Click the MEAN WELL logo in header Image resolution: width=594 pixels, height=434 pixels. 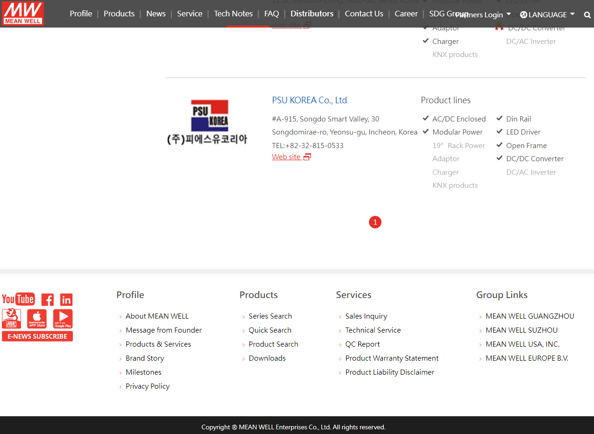pos(22,14)
